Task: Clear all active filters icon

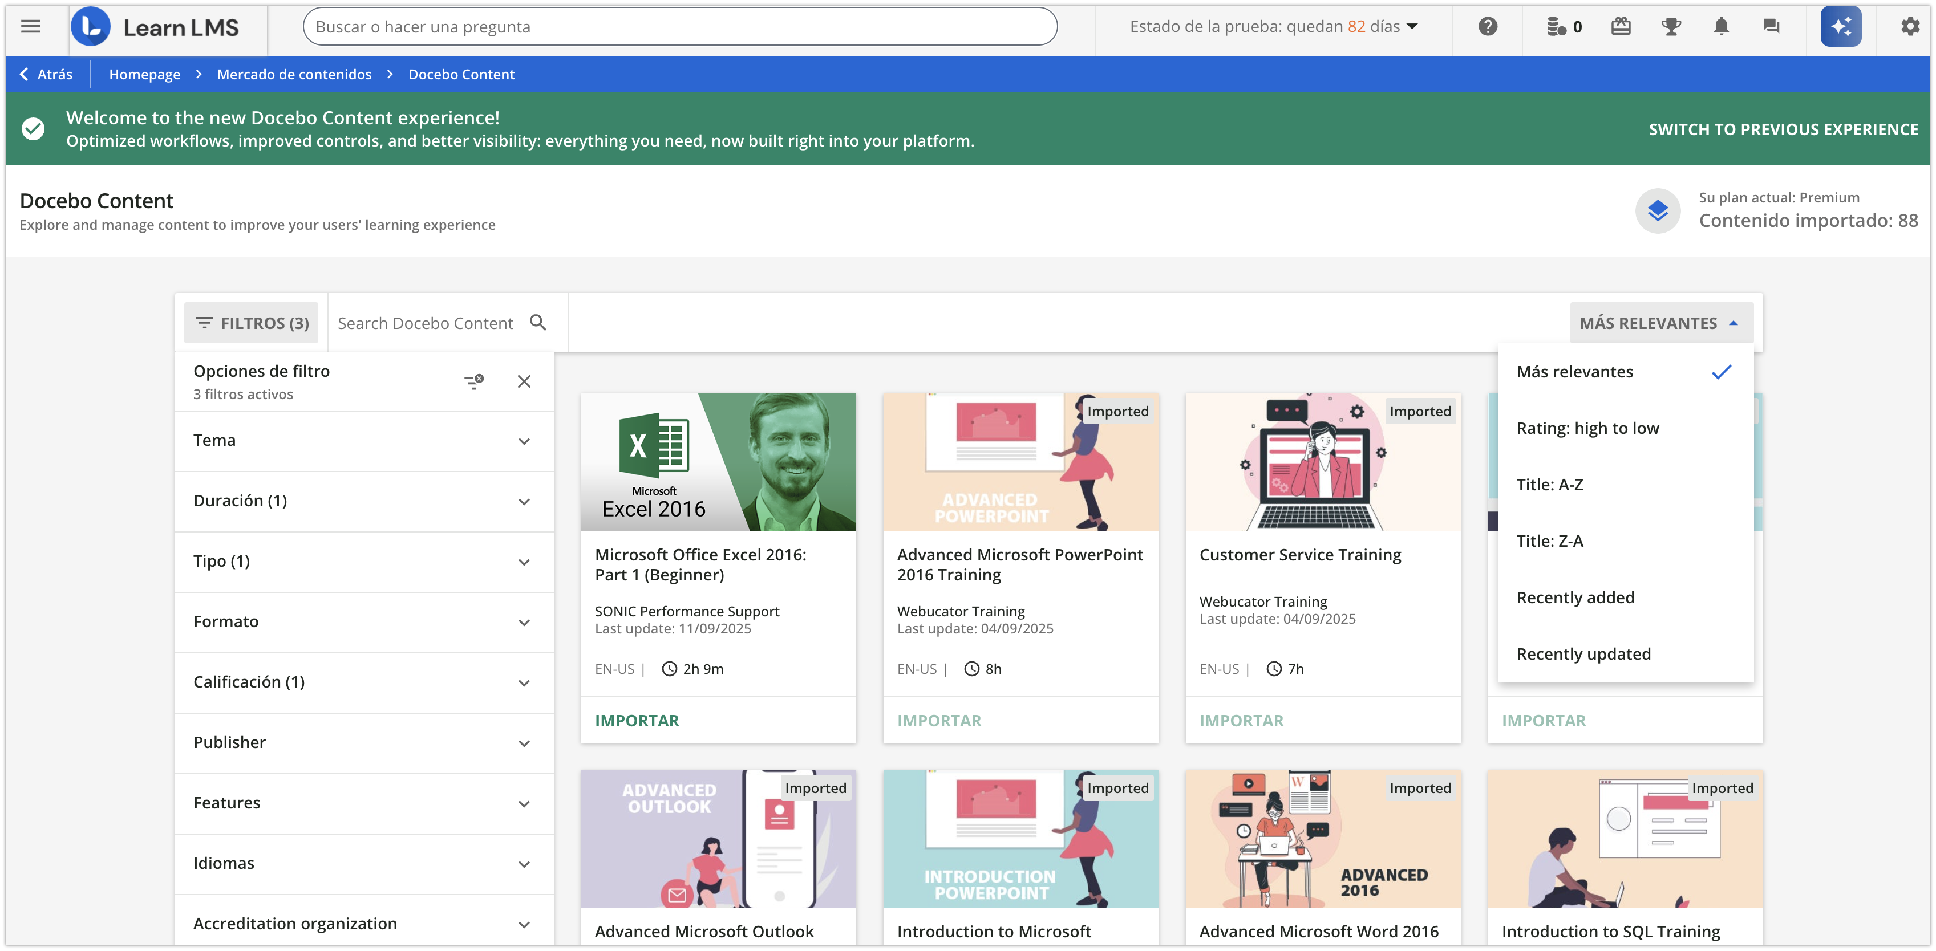Action: point(473,381)
